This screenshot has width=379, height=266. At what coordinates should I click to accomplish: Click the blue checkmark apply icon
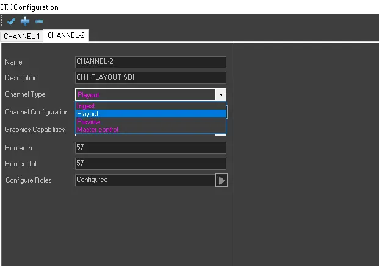(12, 21)
